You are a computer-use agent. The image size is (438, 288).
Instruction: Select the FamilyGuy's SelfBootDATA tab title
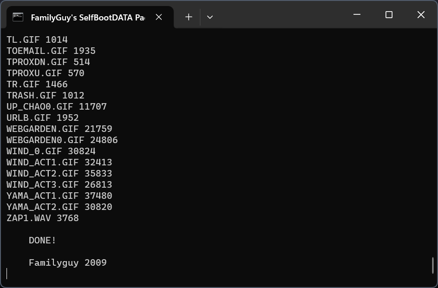tap(87, 17)
